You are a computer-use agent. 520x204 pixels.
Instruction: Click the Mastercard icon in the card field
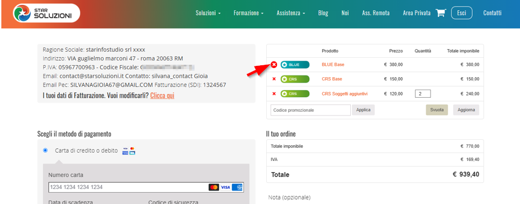point(214,187)
